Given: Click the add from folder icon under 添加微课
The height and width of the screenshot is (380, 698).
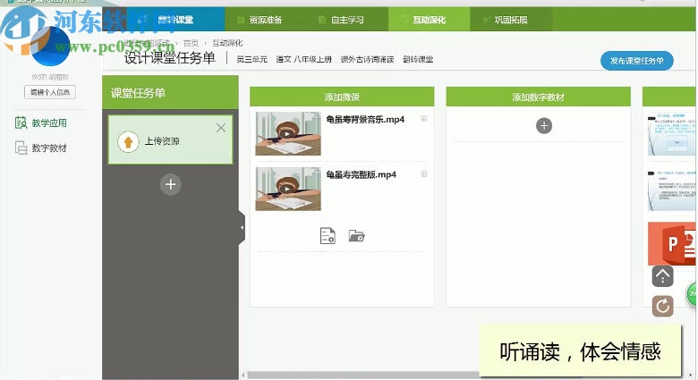Looking at the screenshot, I should (356, 235).
